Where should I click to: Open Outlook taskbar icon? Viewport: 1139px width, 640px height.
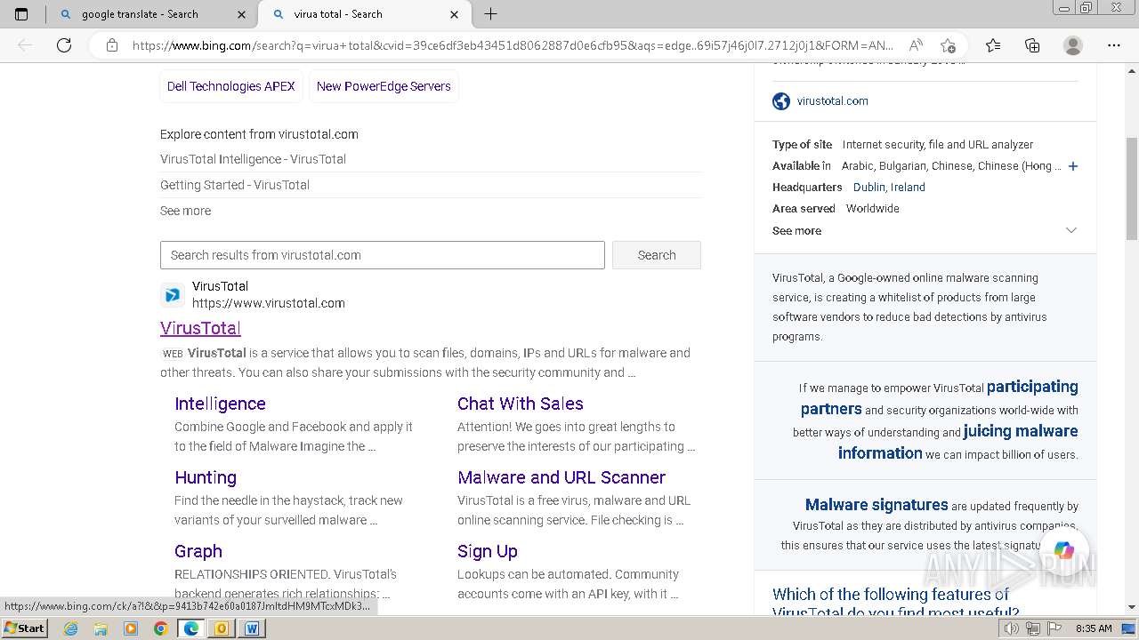pyautogui.click(x=222, y=628)
